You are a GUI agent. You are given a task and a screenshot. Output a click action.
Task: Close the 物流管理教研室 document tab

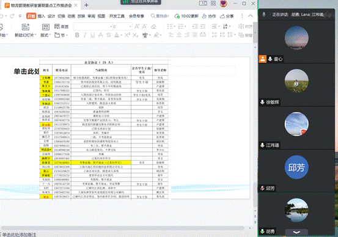tap(76, 5)
